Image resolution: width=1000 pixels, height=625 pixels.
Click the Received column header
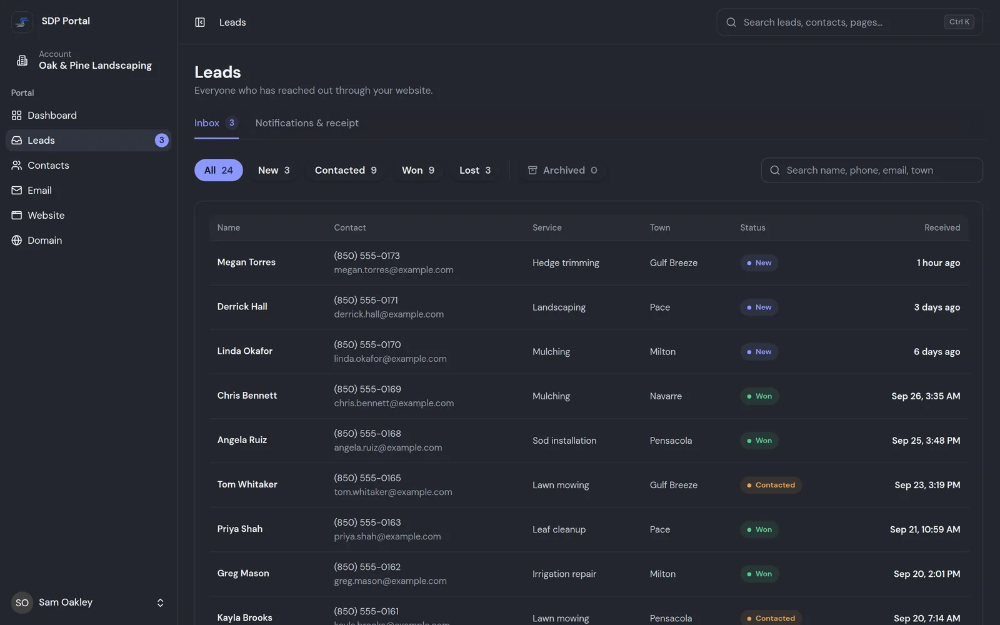click(x=942, y=228)
